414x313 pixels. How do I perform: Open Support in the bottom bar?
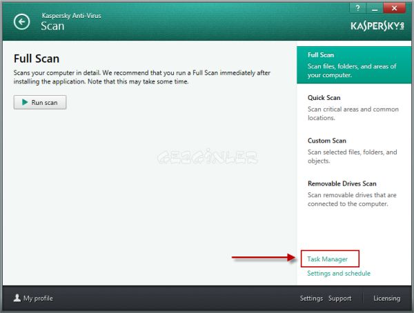(x=339, y=299)
